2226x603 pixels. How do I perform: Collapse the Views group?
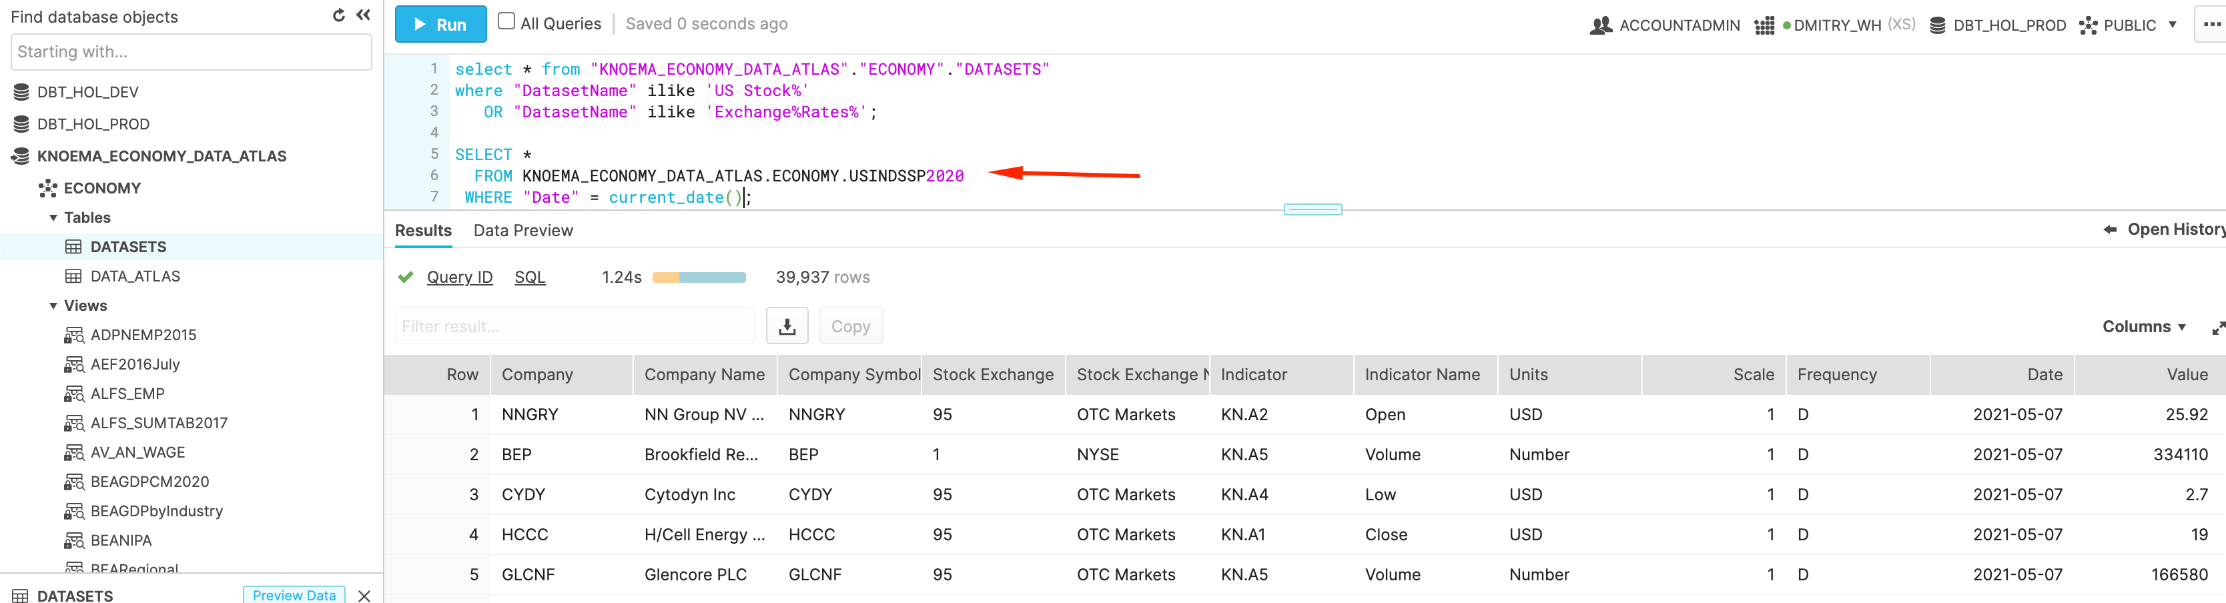pos(53,306)
